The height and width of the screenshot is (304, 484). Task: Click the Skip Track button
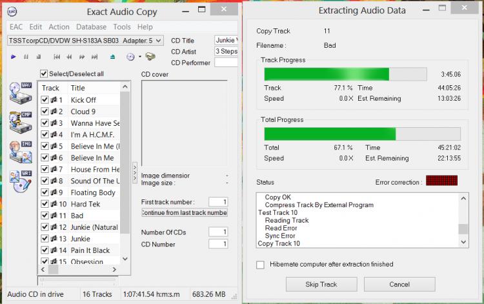321,284
